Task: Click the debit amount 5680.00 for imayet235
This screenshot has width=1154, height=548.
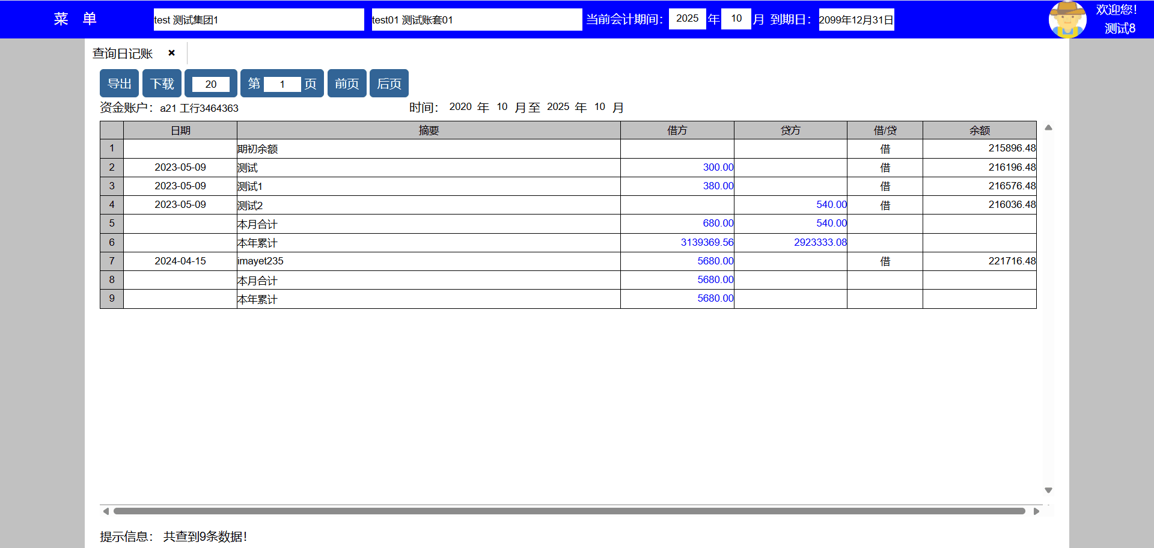Action: 715,261
